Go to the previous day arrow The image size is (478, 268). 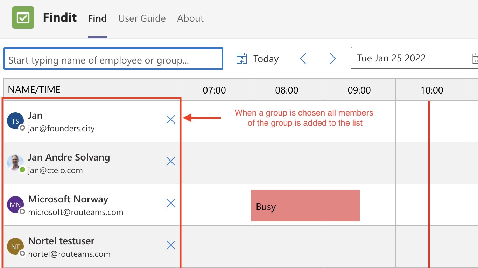pyautogui.click(x=303, y=59)
